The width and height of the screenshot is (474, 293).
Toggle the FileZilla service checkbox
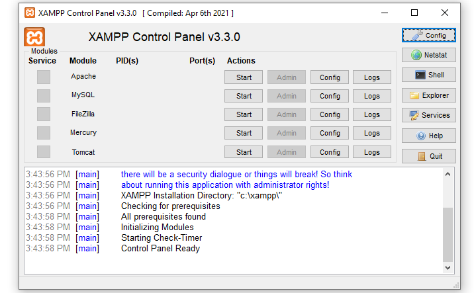44,114
